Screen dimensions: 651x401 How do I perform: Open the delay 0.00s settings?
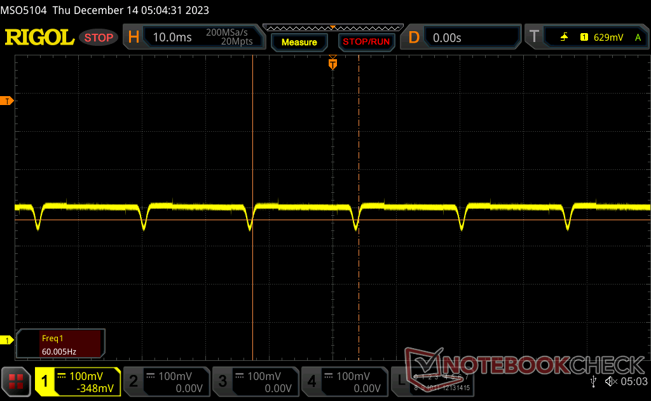463,38
